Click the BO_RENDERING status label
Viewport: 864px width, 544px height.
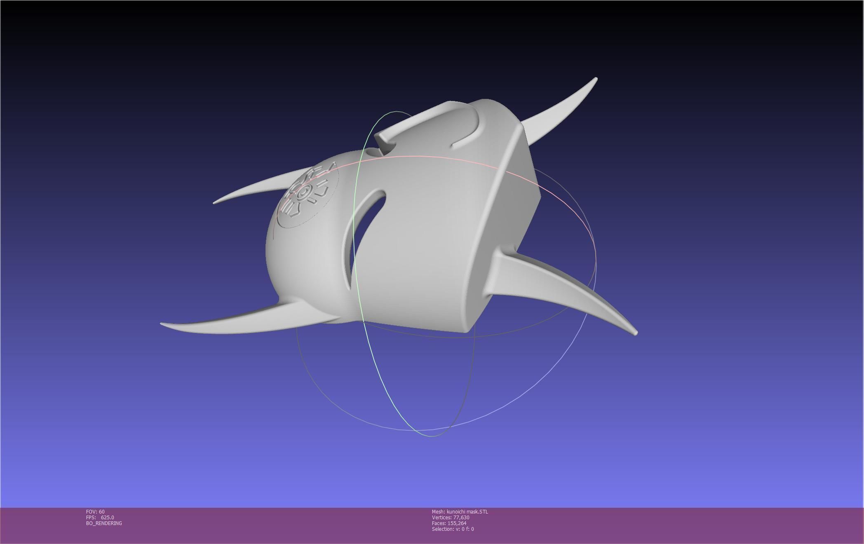click(x=104, y=523)
